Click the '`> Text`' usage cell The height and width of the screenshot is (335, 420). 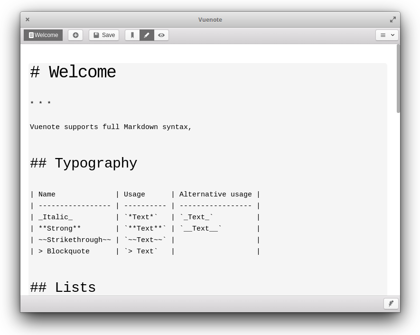pos(141,251)
